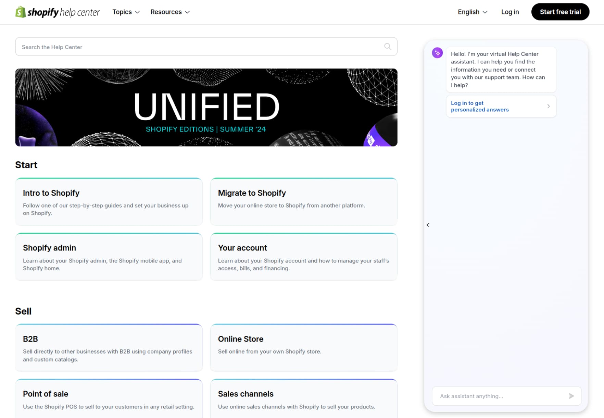Send message with the arrow icon

pyautogui.click(x=571, y=396)
